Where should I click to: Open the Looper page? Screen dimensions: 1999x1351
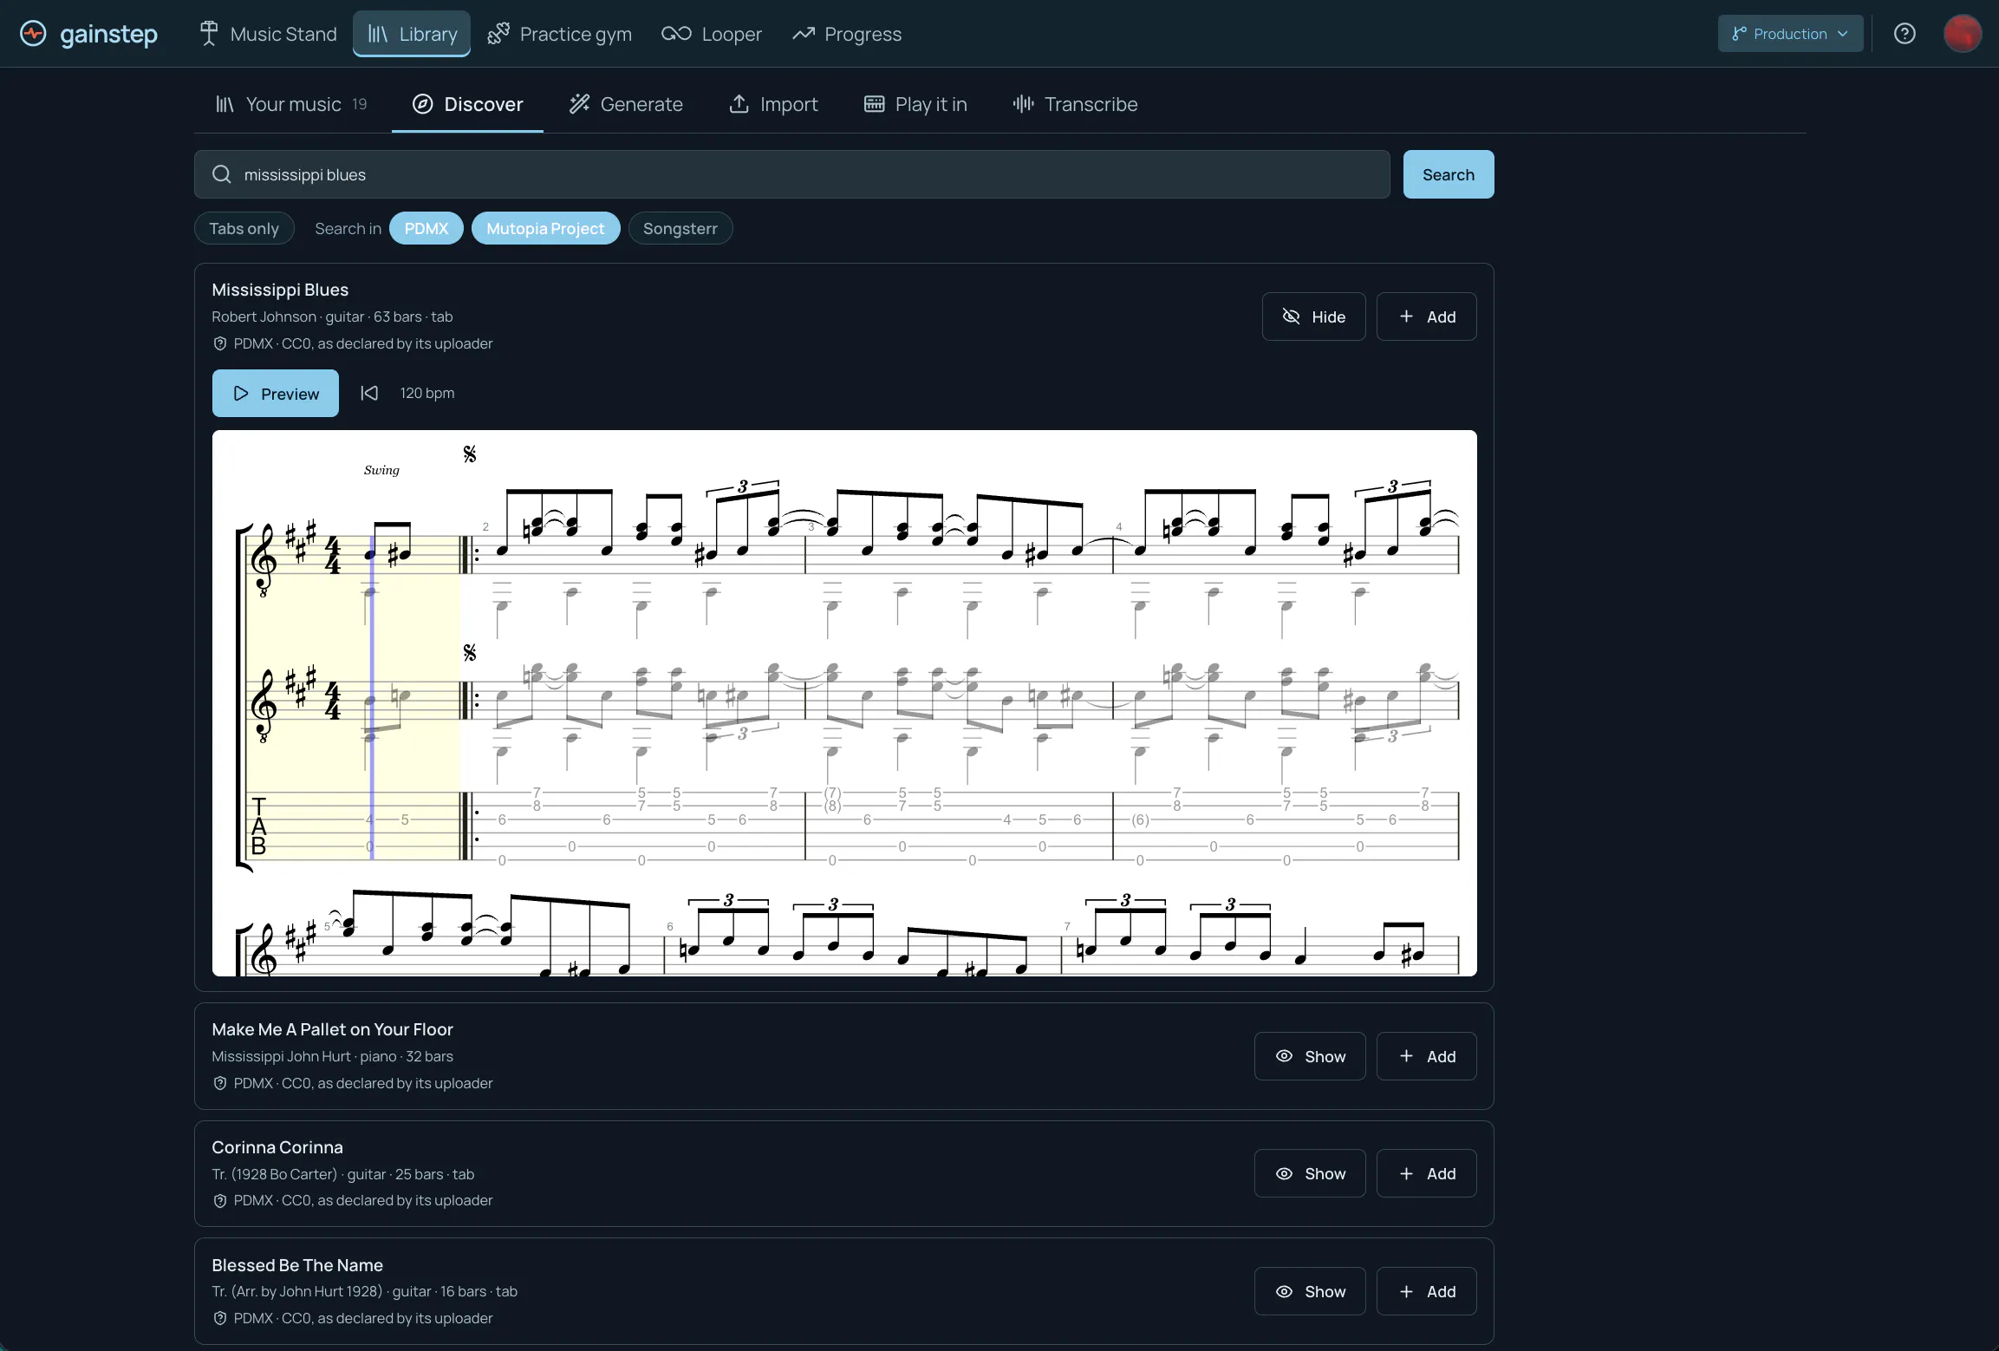[711, 34]
